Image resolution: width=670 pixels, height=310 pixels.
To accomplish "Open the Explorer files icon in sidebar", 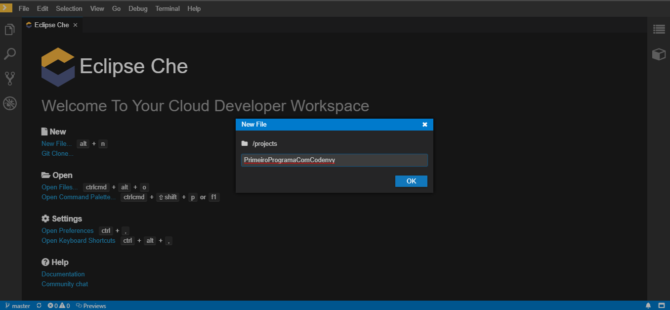I will 10,30.
